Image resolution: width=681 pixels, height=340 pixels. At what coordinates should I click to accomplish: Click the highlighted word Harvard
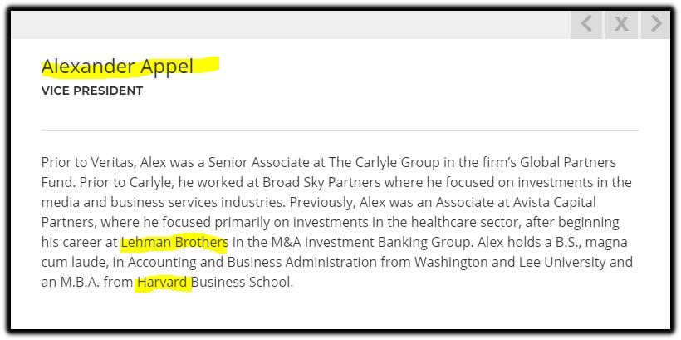(162, 282)
